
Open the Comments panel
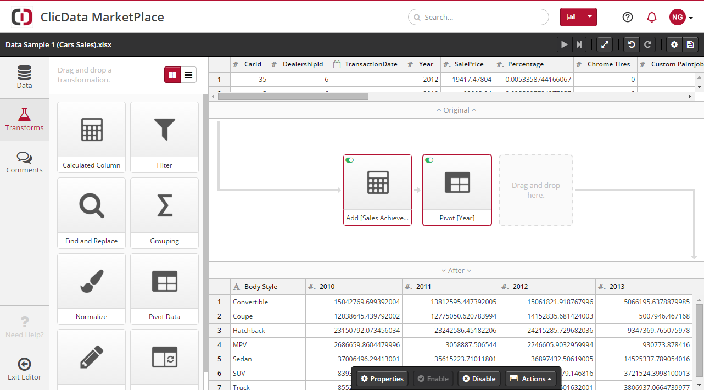[24, 162]
